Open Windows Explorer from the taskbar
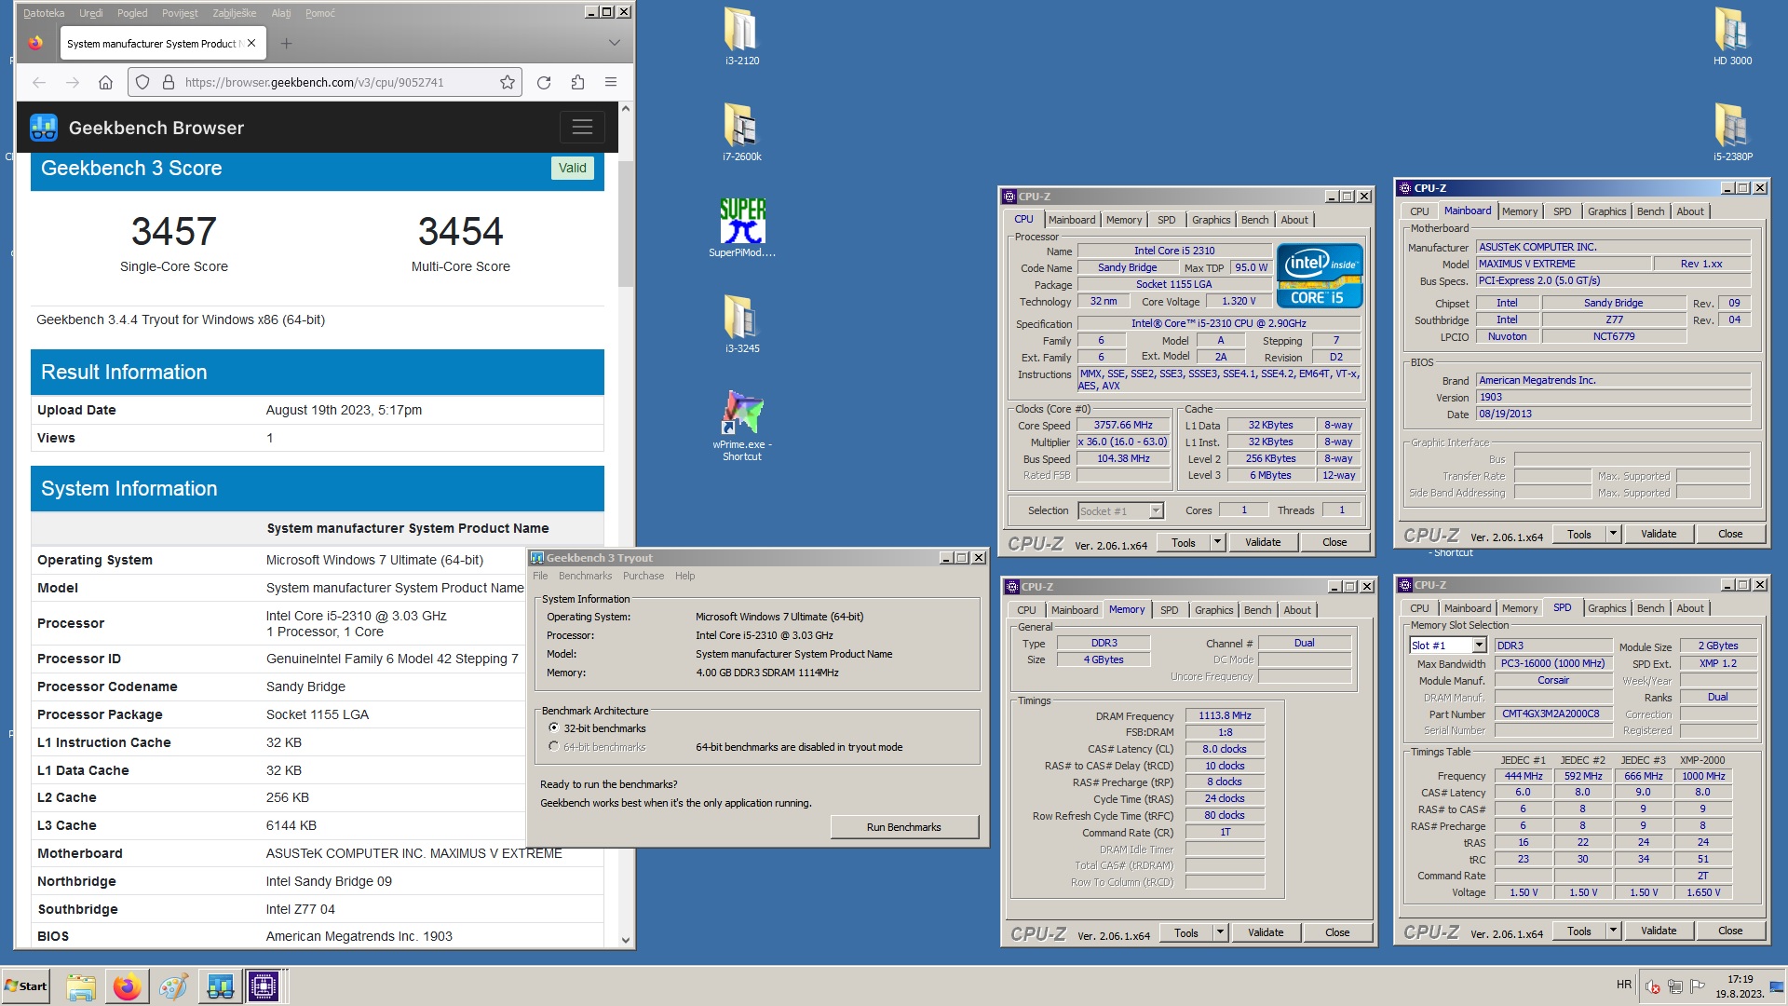Viewport: 1788px width, 1006px height. [81, 986]
